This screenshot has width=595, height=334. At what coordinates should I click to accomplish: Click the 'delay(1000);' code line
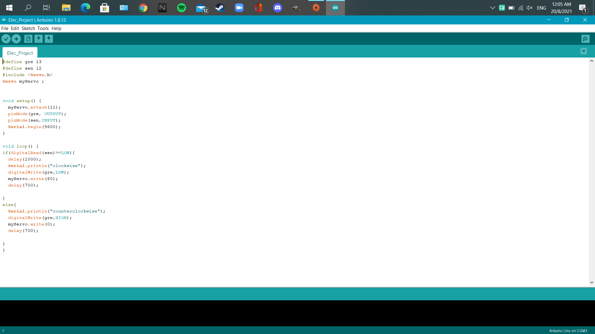(x=24, y=159)
